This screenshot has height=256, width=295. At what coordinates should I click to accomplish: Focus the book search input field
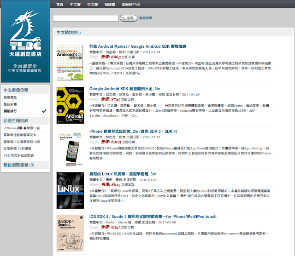(x=86, y=18)
